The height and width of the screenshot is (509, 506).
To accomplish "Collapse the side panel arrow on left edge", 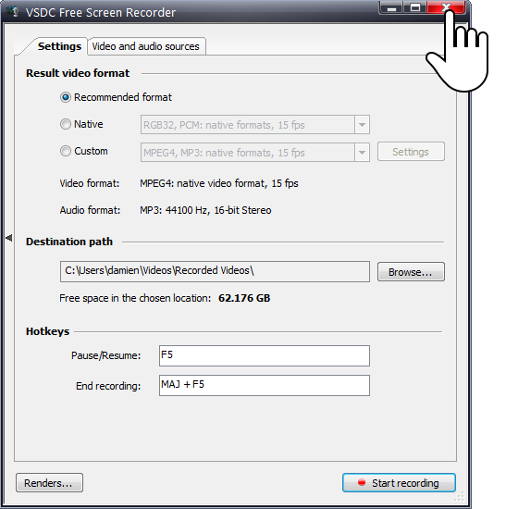I will click(9, 238).
